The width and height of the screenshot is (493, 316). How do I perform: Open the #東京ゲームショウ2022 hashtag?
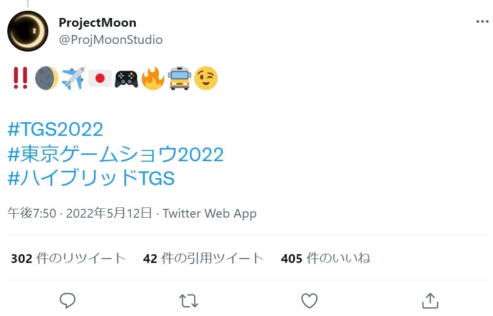[x=116, y=154]
